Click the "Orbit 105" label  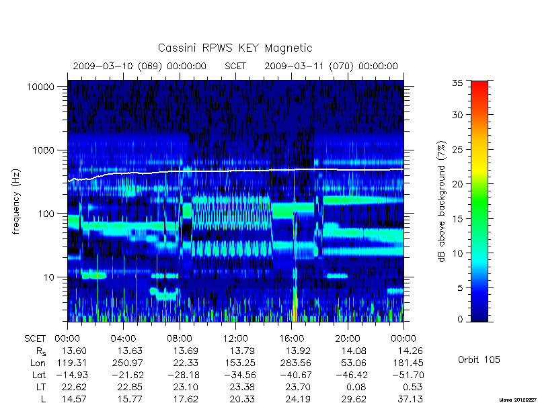coord(479,360)
